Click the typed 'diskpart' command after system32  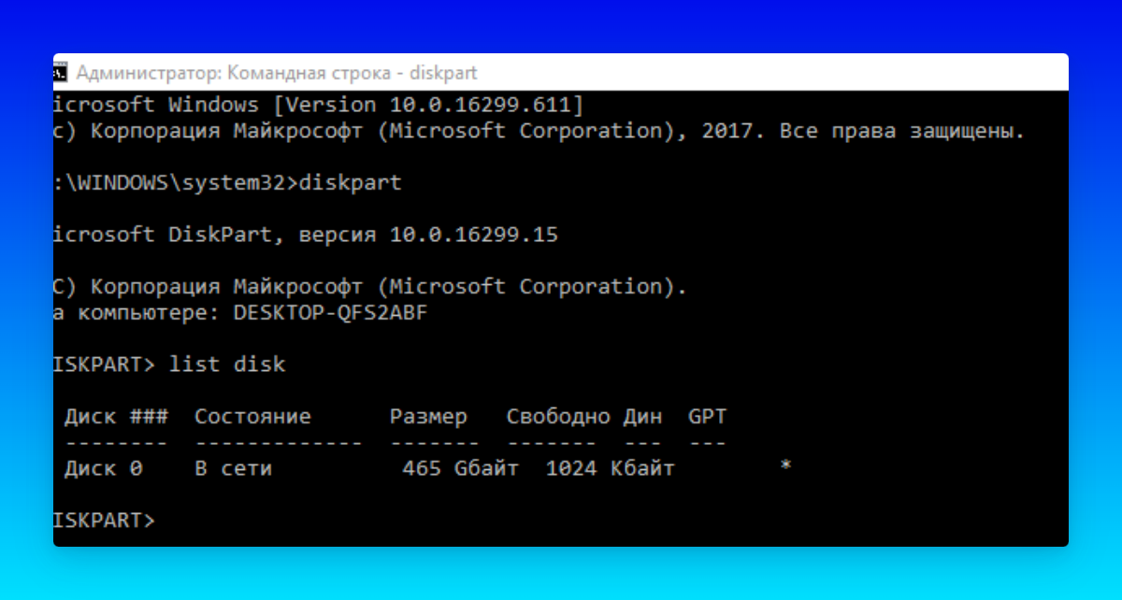pyautogui.click(x=350, y=182)
